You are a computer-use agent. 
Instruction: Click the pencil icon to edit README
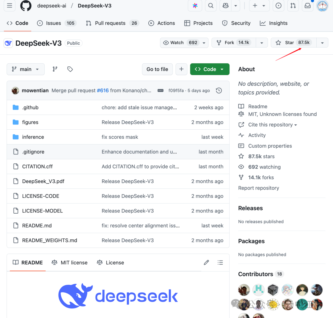(x=206, y=262)
